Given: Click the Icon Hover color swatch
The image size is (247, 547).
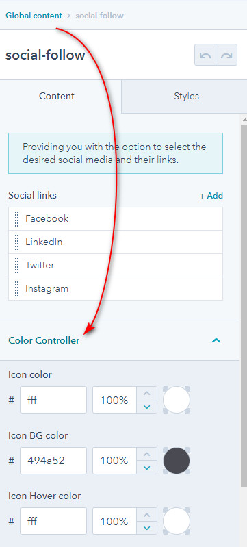Looking at the screenshot, I should click(x=177, y=521).
